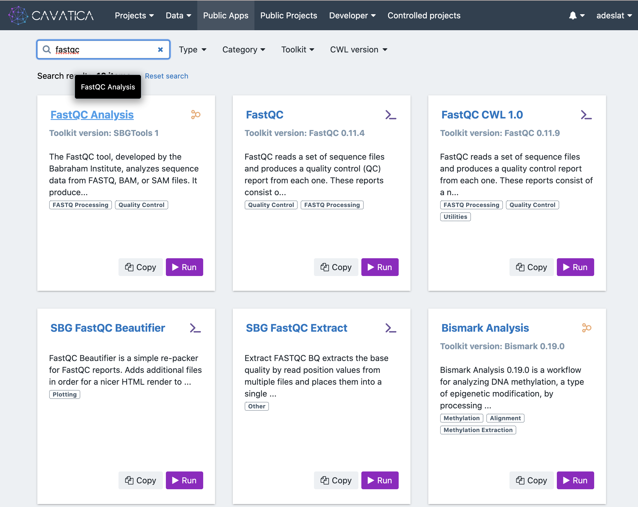This screenshot has height=507, width=638.
Task: Click tool icon on SBG FastQC Extract card
Action: (x=391, y=328)
